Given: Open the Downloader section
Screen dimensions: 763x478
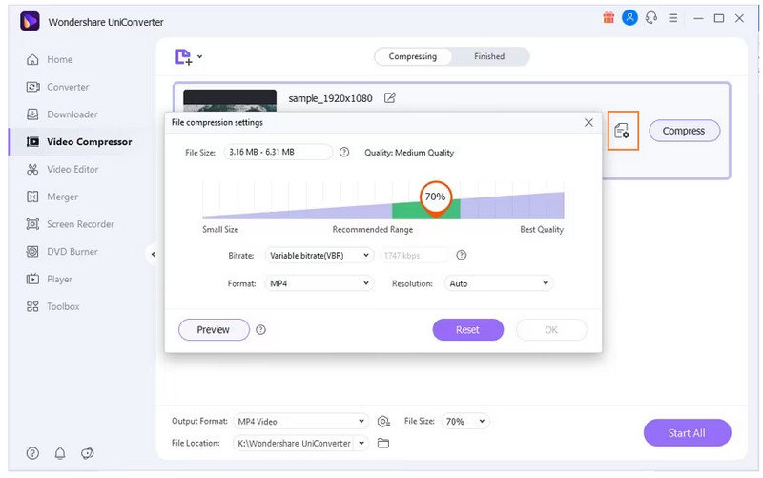Looking at the screenshot, I should tap(62, 114).
